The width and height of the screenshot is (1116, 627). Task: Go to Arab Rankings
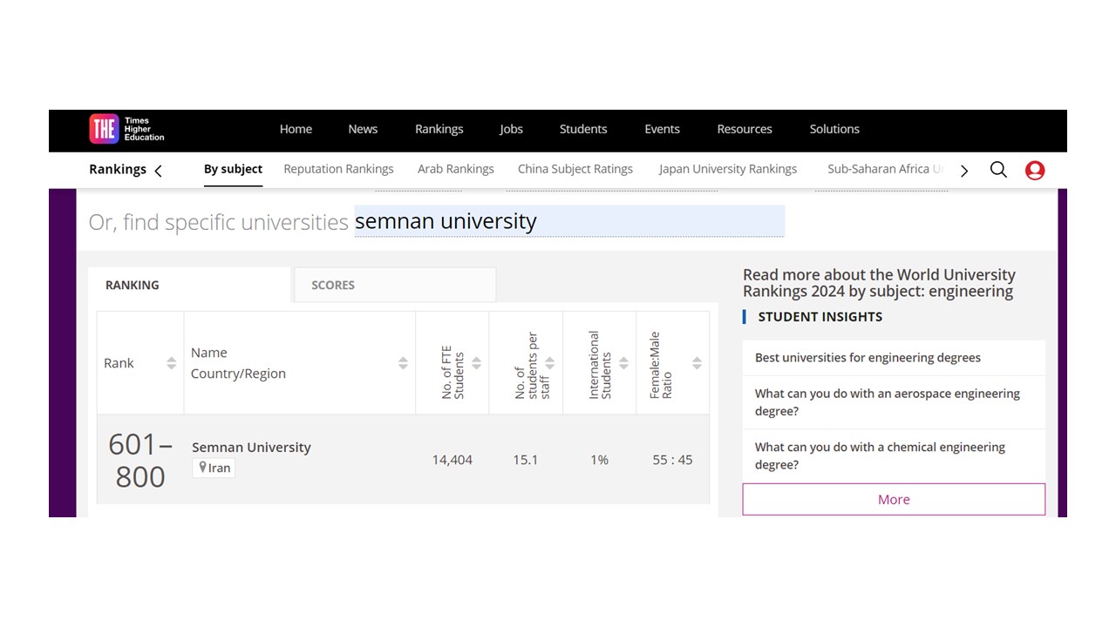pos(456,169)
